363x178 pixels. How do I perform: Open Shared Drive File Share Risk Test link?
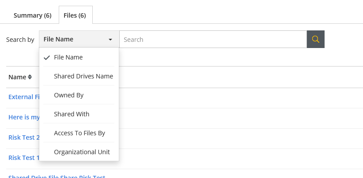pos(57,176)
